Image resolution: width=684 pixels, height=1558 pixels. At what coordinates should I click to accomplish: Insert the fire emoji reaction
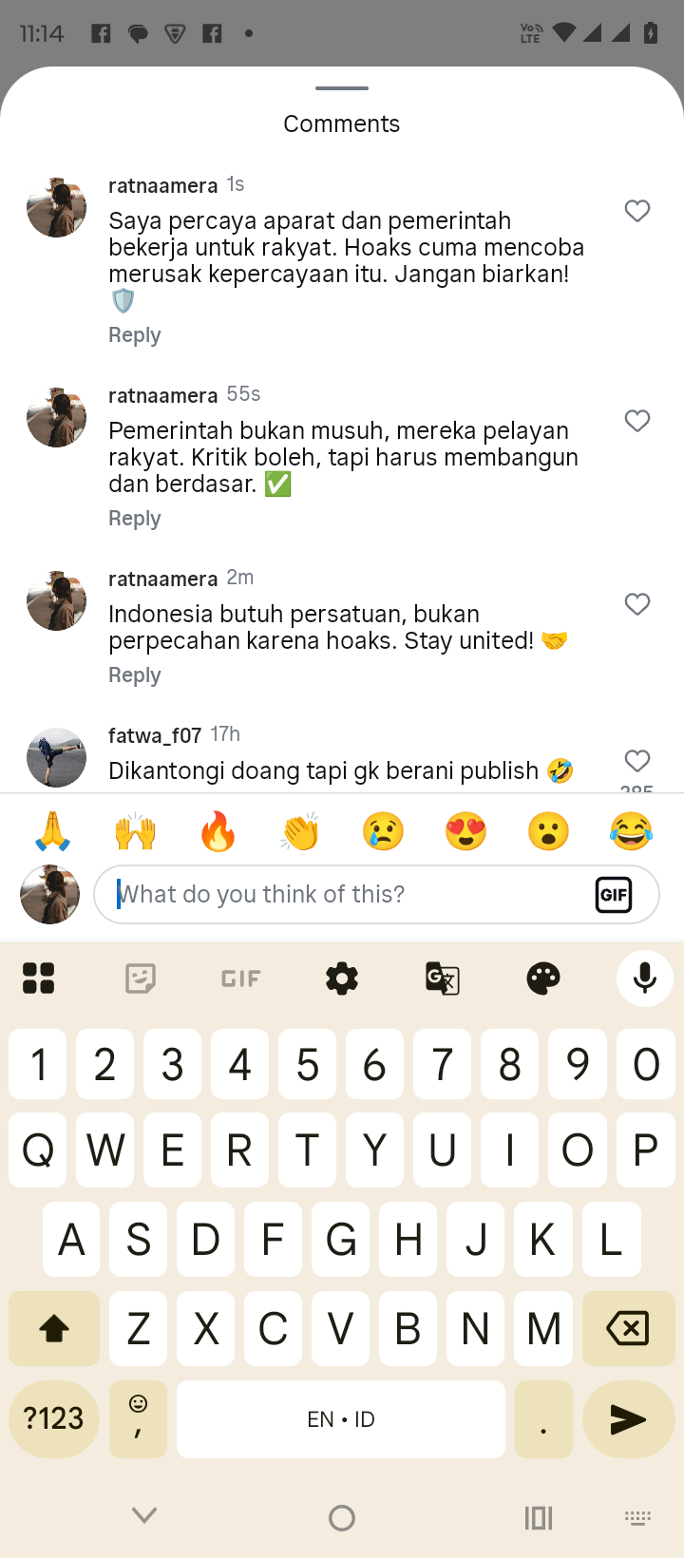(218, 831)
